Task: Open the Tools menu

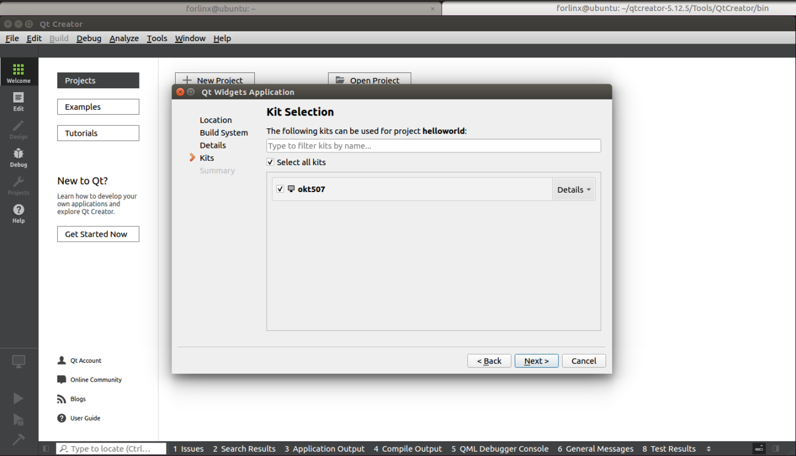Action: 157,38
